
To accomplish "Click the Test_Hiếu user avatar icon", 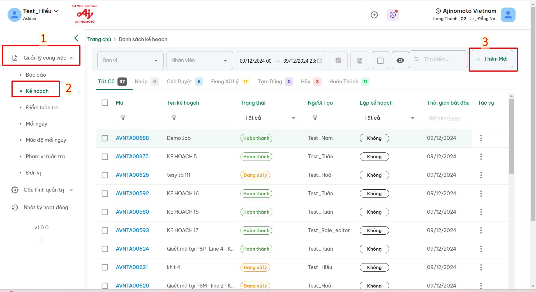I will coord(15,15).
